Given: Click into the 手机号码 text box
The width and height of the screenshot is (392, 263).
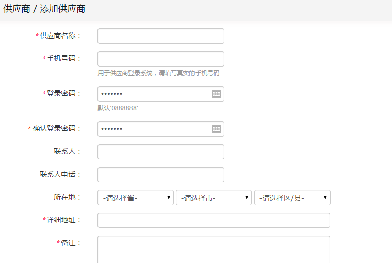Looking at the screenshot, I should pos(160,59).
